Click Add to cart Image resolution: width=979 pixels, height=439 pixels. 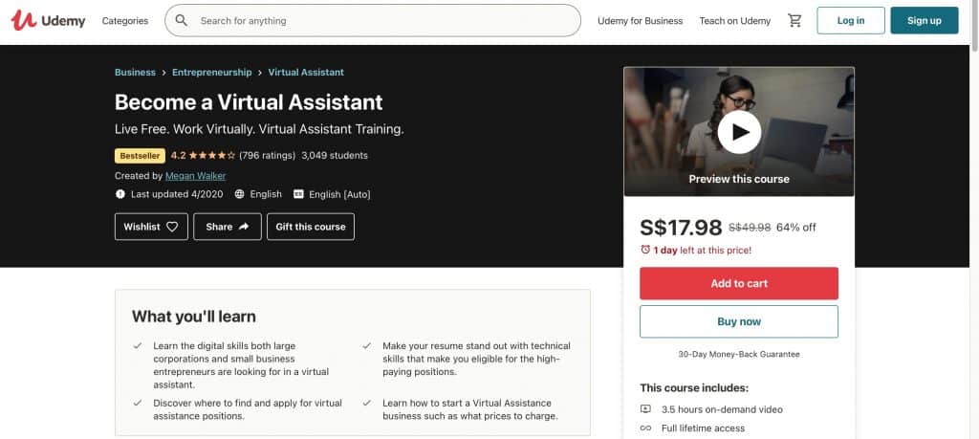coord(739,283)
